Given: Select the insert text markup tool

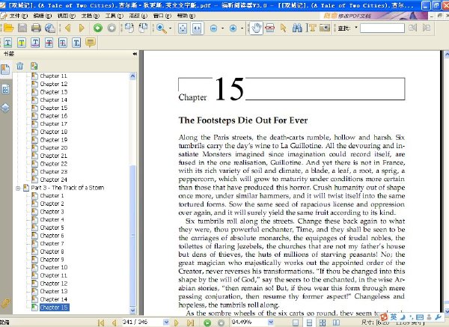Looking at the screenshot, I should [x=76, y=43].
